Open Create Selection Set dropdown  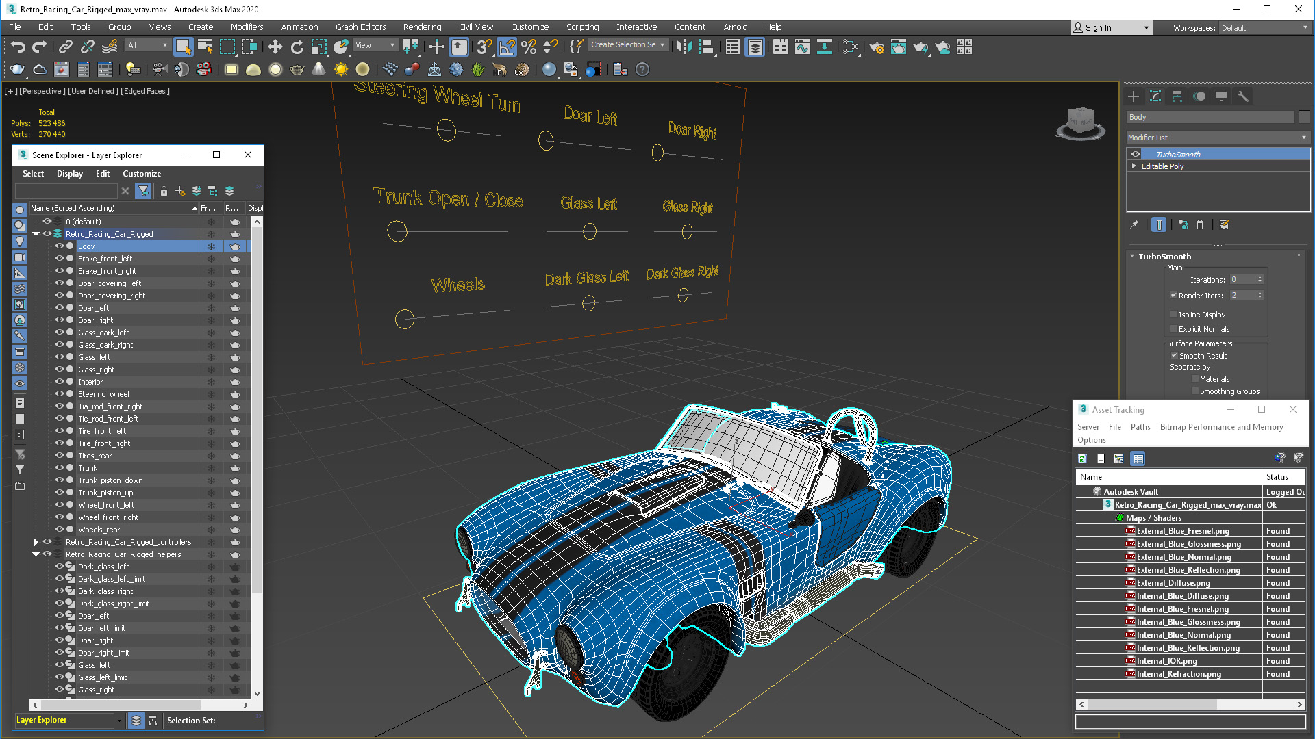tap(628, 45)
